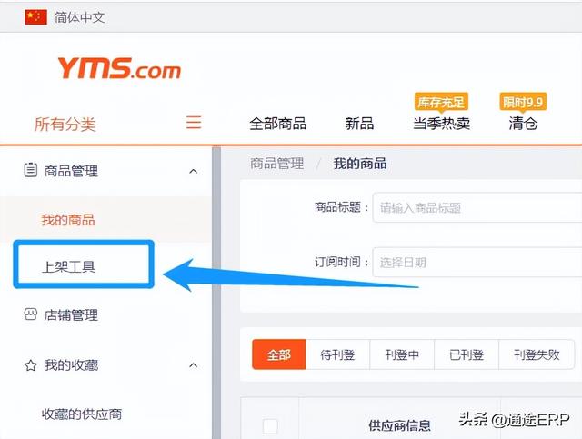The width and height of the screenshot is (582, 439).
Task: Click the 店铺管理 sidebar heading
Action: point(71,315)
